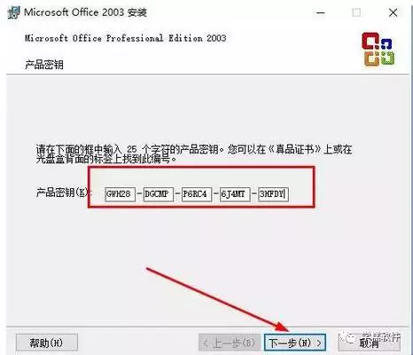Proceed with the 下一步(N) button
The image size is (413, 355).
295,343
